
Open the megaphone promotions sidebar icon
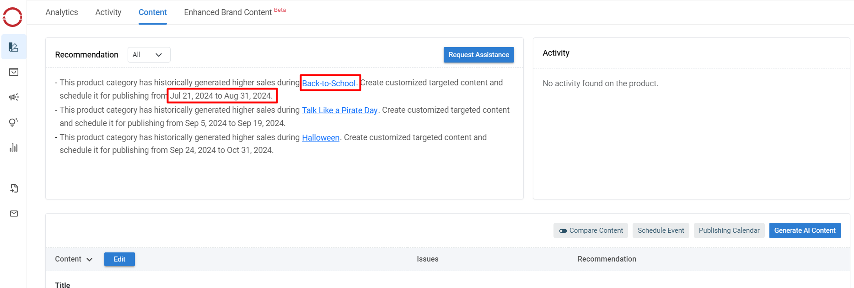14,97
